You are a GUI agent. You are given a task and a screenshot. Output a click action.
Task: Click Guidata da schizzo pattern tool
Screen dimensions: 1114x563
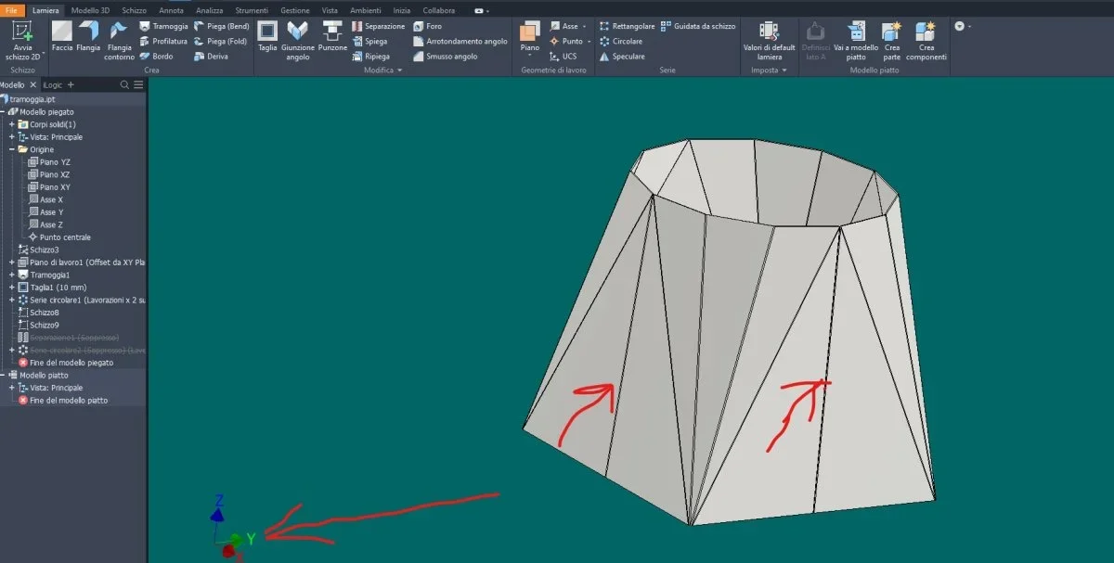(x=698, y=27)
